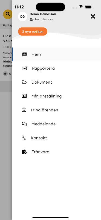Tap the Demo Demosson user name
Image resolution: width=101 pixels, height=220 pixels.
43,14
